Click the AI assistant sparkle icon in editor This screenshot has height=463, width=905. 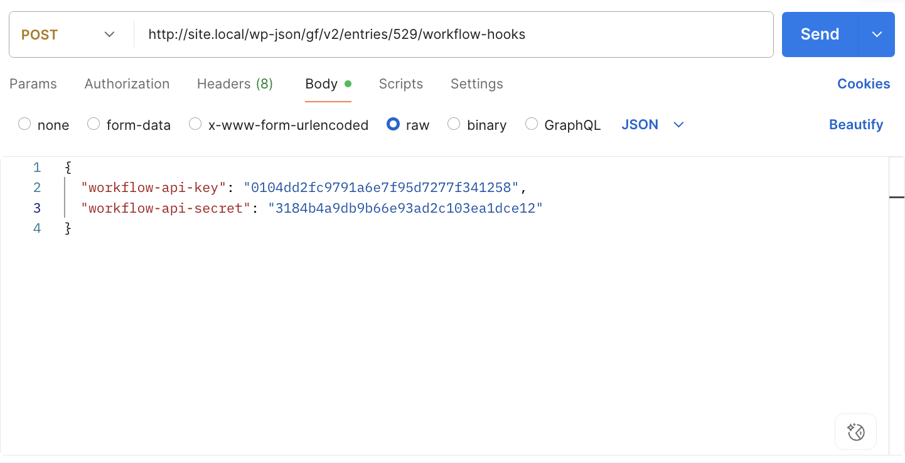click(x=855, y=432)
